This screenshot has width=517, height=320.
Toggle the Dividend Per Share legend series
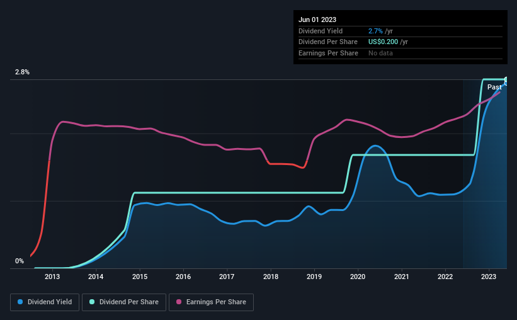click(124, 302)
